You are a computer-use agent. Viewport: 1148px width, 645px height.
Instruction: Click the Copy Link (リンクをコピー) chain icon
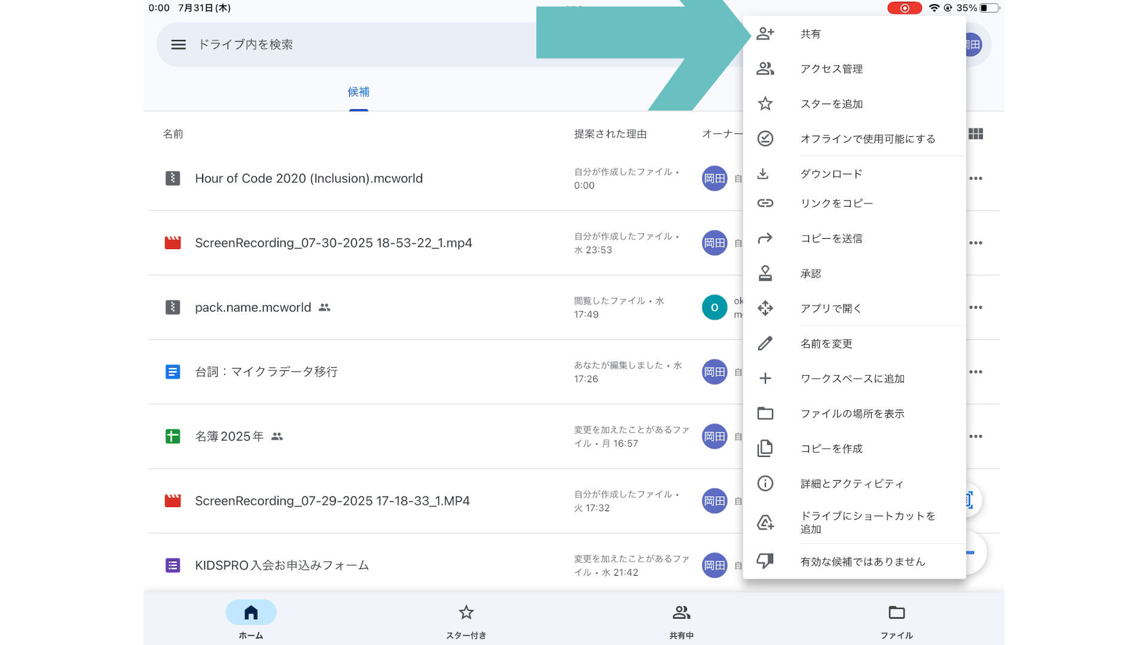(x=765, y=203)
